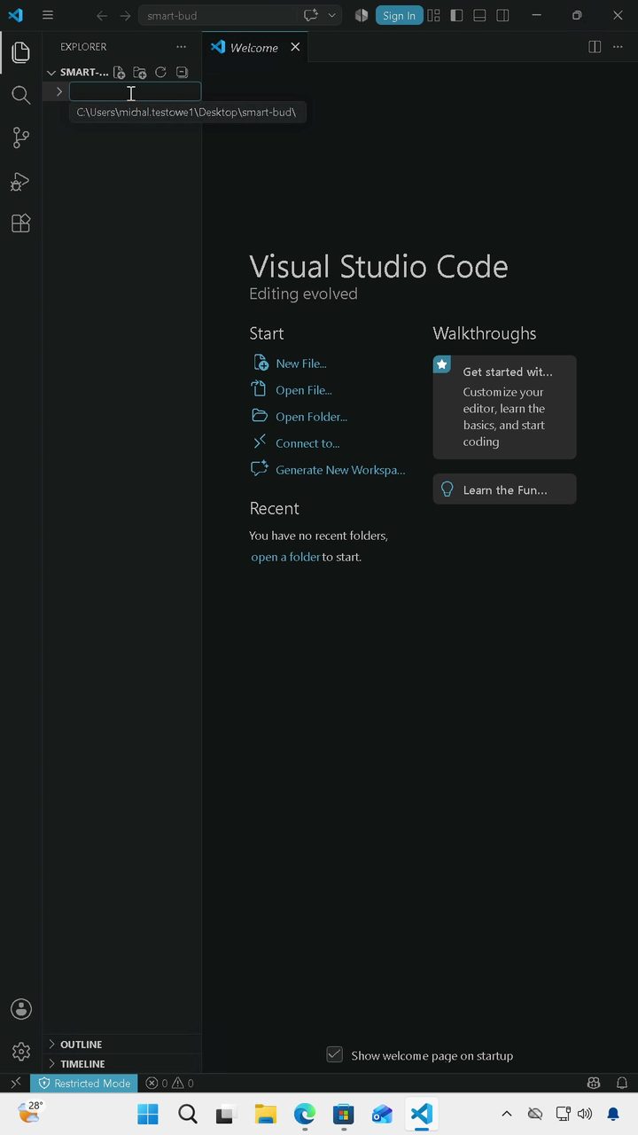638x1135 pixels.
Task: Click the New Folder icon in Explorer
Action: pos(140,73)
